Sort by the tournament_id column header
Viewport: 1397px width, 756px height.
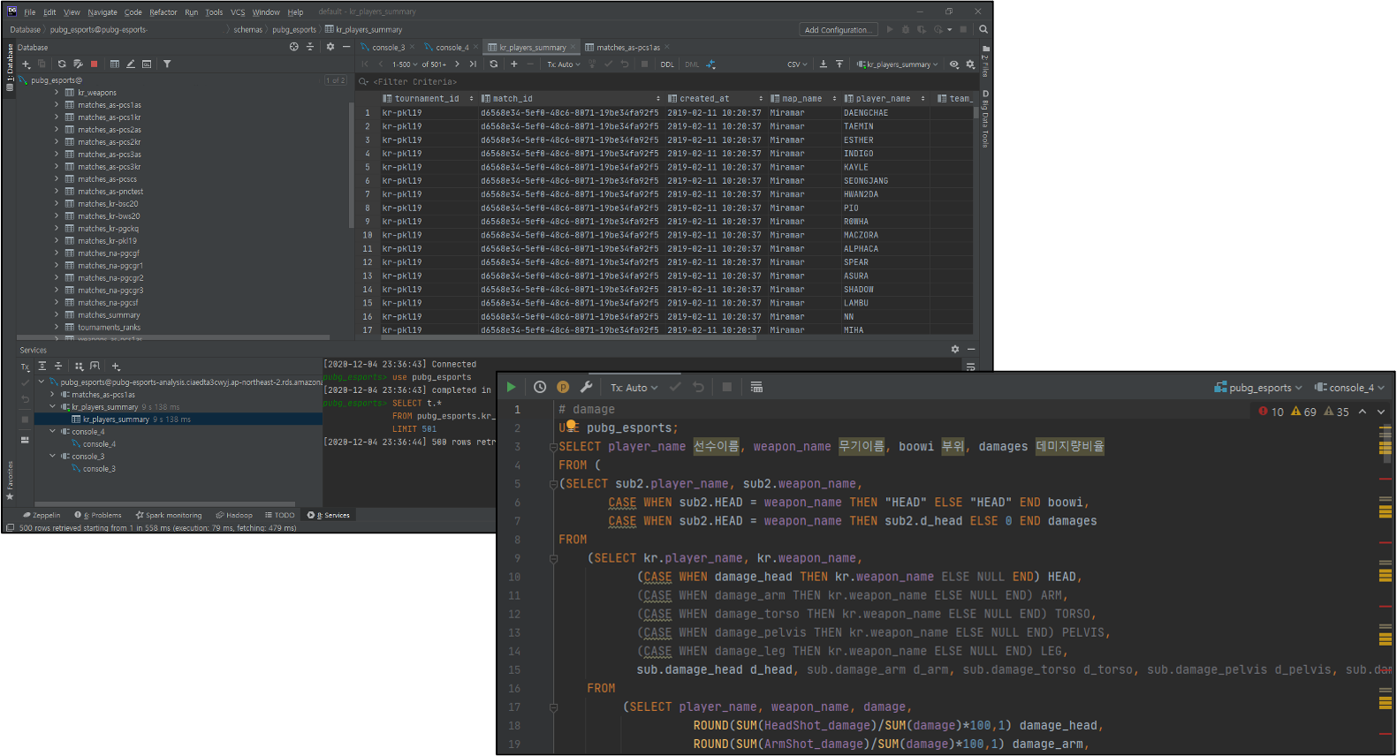pos(429,98)
